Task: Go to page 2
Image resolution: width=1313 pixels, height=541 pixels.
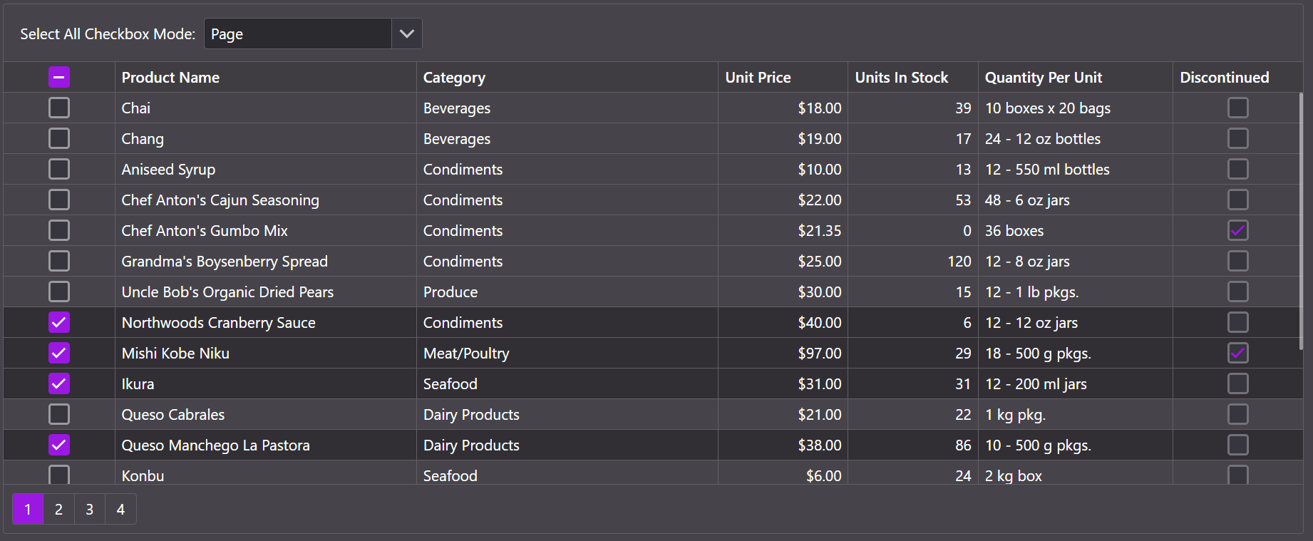Action: pyautogui.click(x=58, y=510)
